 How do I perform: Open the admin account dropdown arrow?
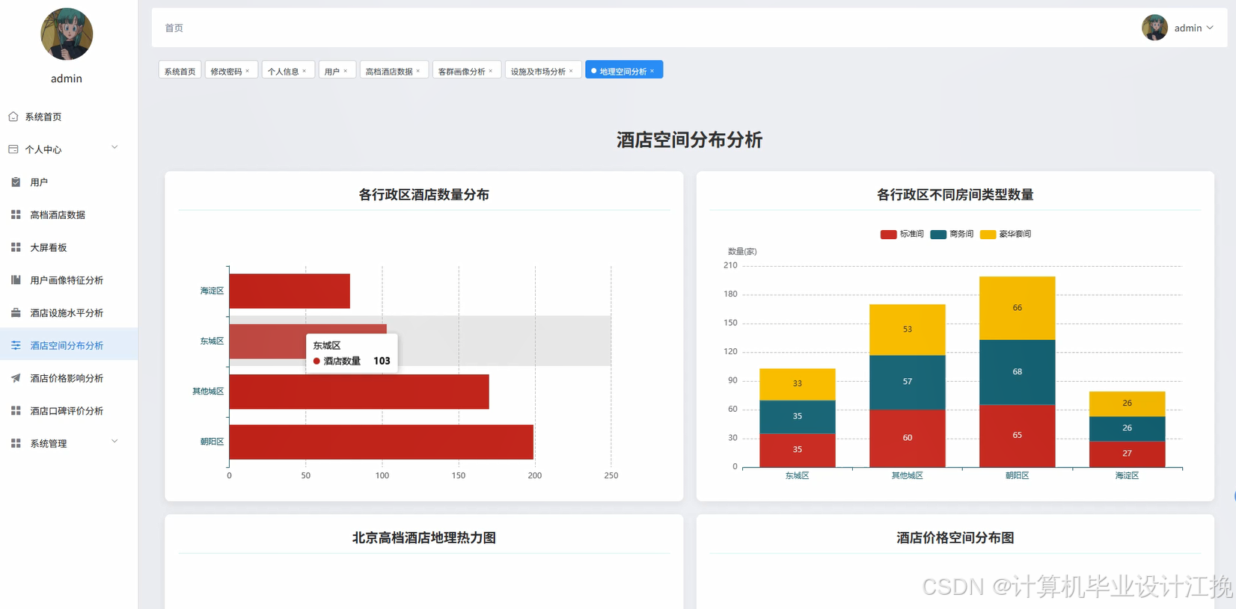pos(1211,28)
